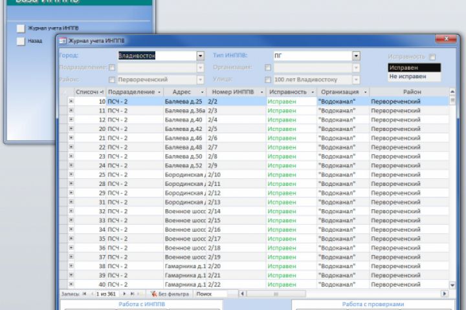Expand subrecords of row 24 Баляева д.52
The width and height of the screenshot is (466, 310).
(x=71, y=165)
